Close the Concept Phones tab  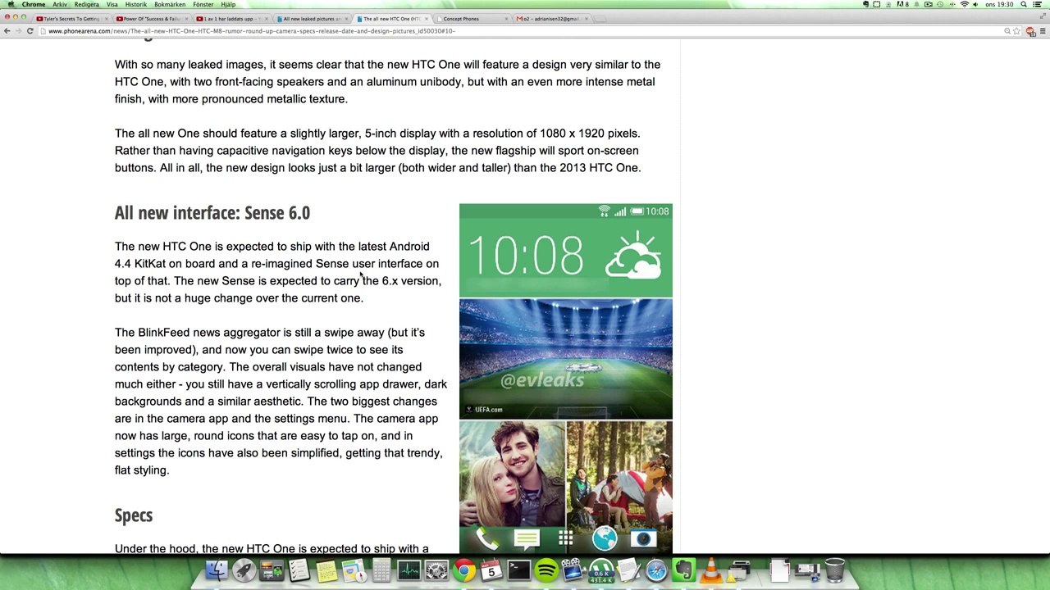click(506, 18)
